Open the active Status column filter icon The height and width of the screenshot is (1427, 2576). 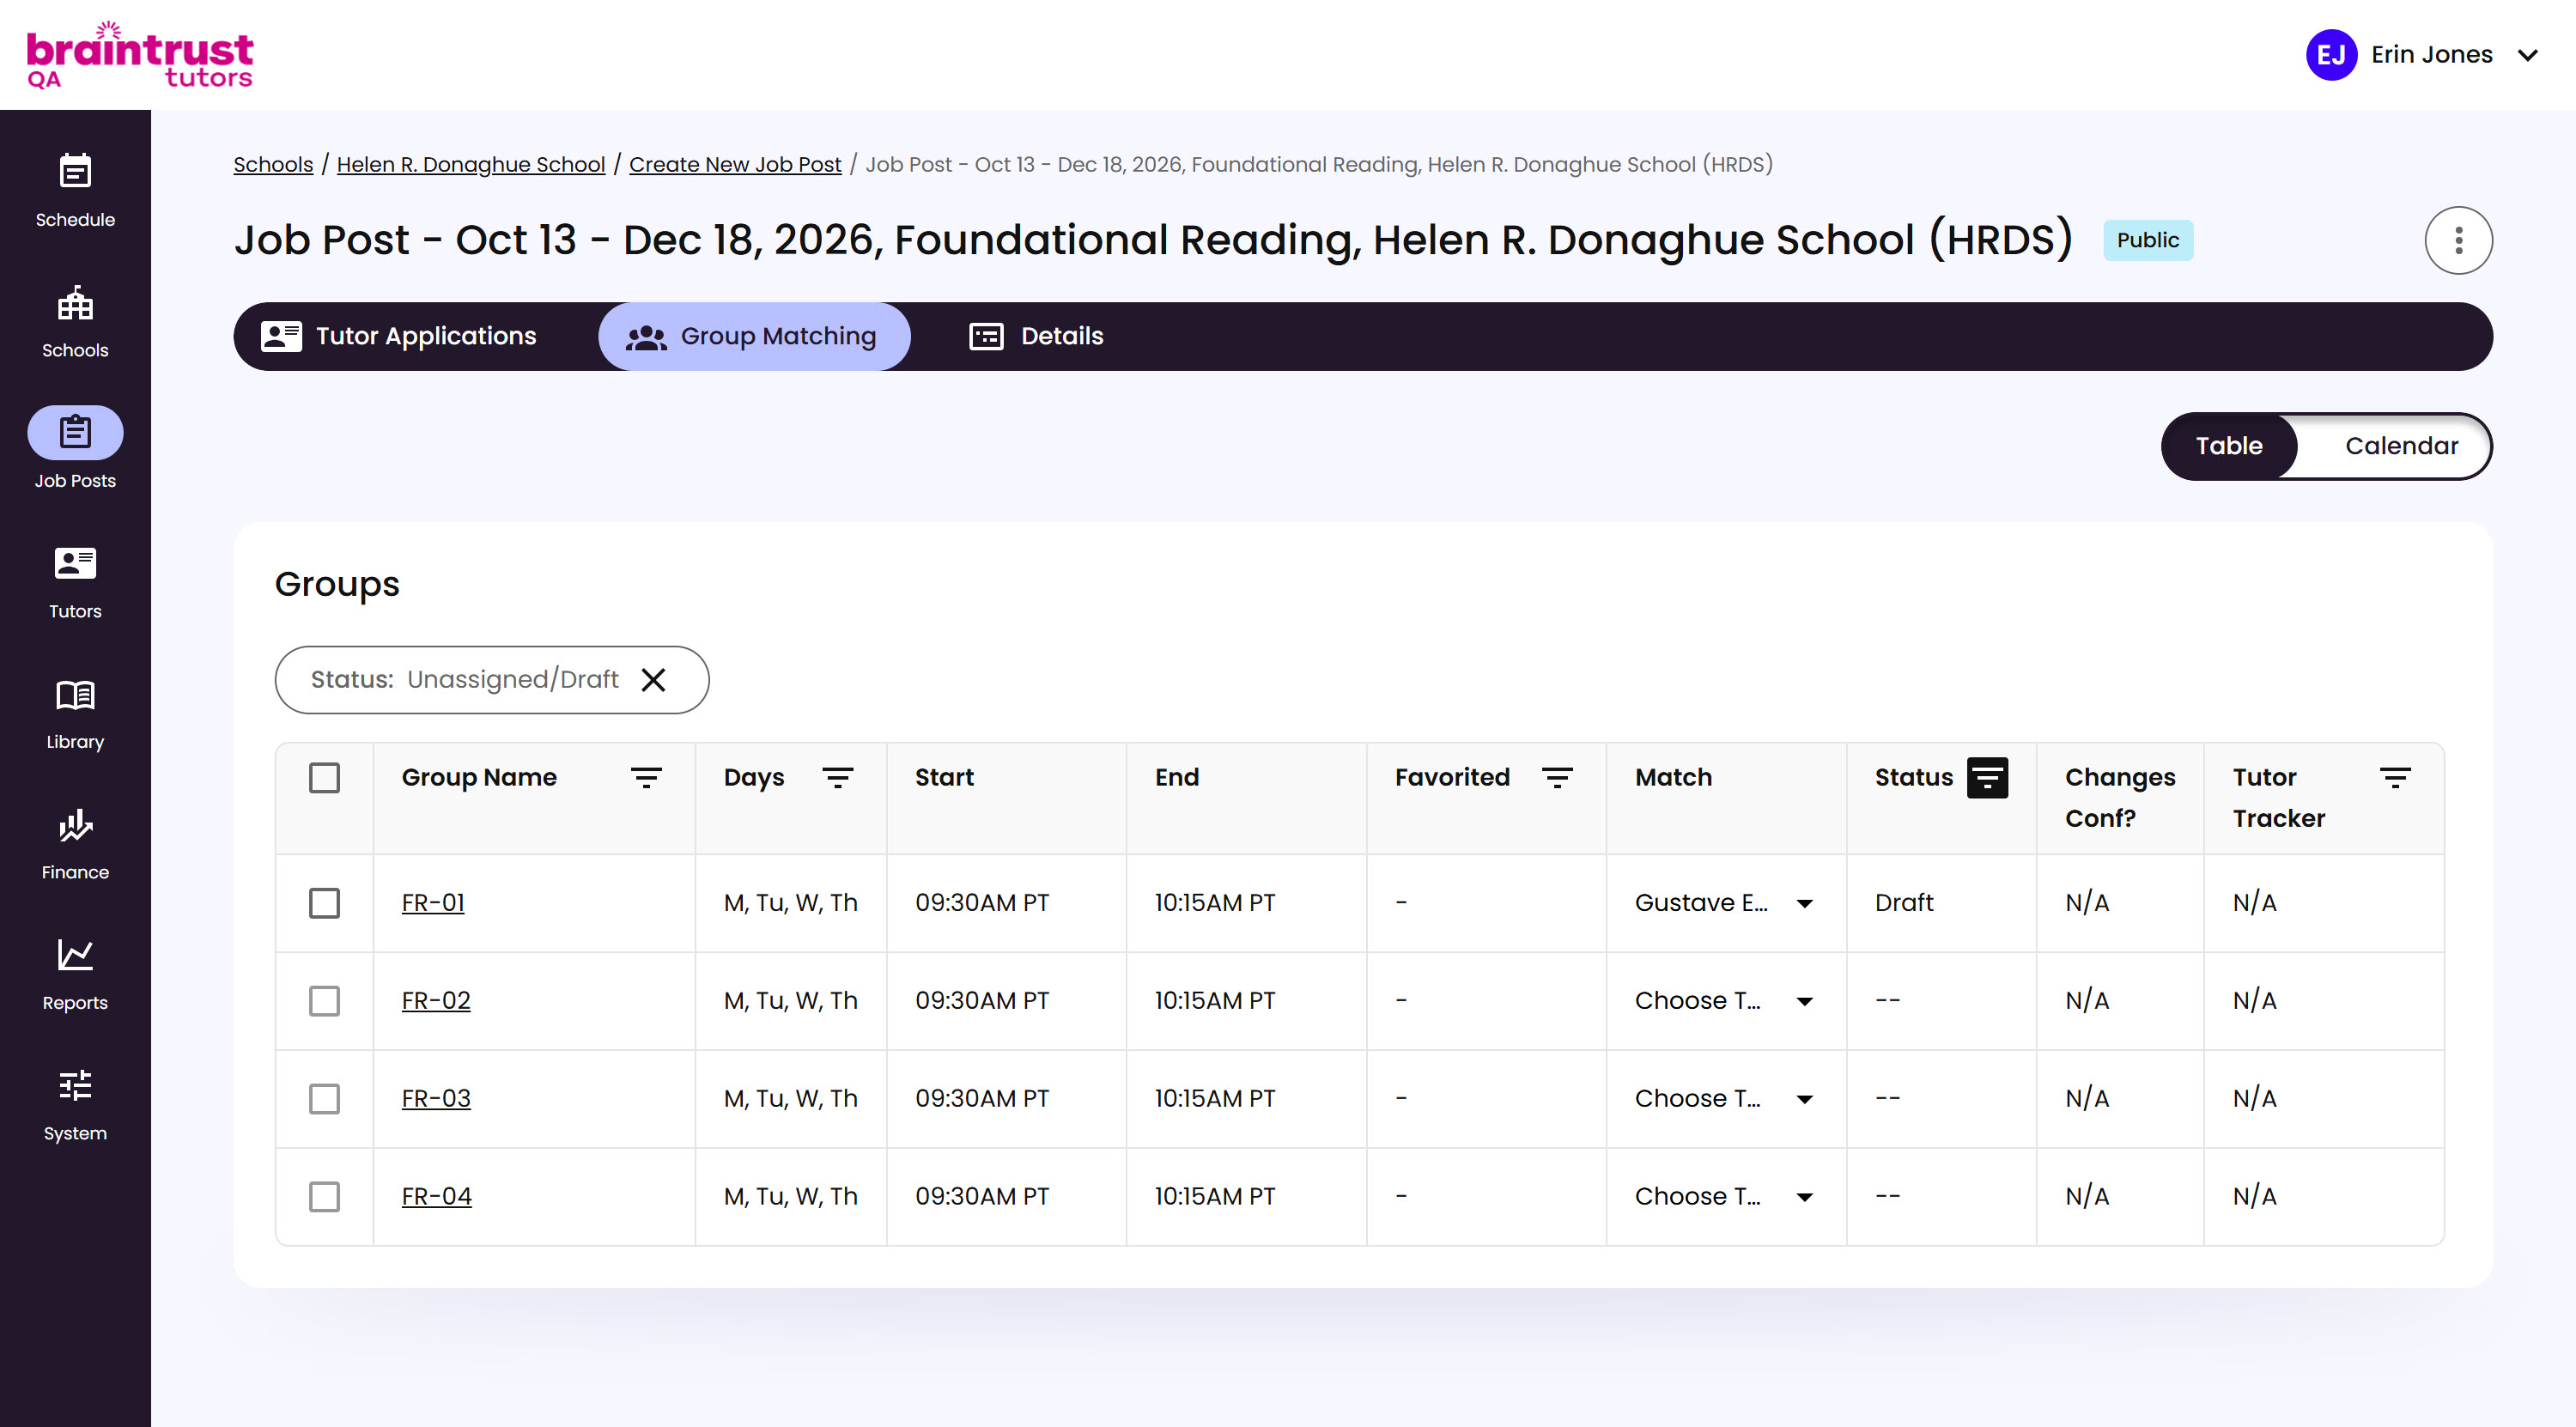click(x=1987, y=777)
